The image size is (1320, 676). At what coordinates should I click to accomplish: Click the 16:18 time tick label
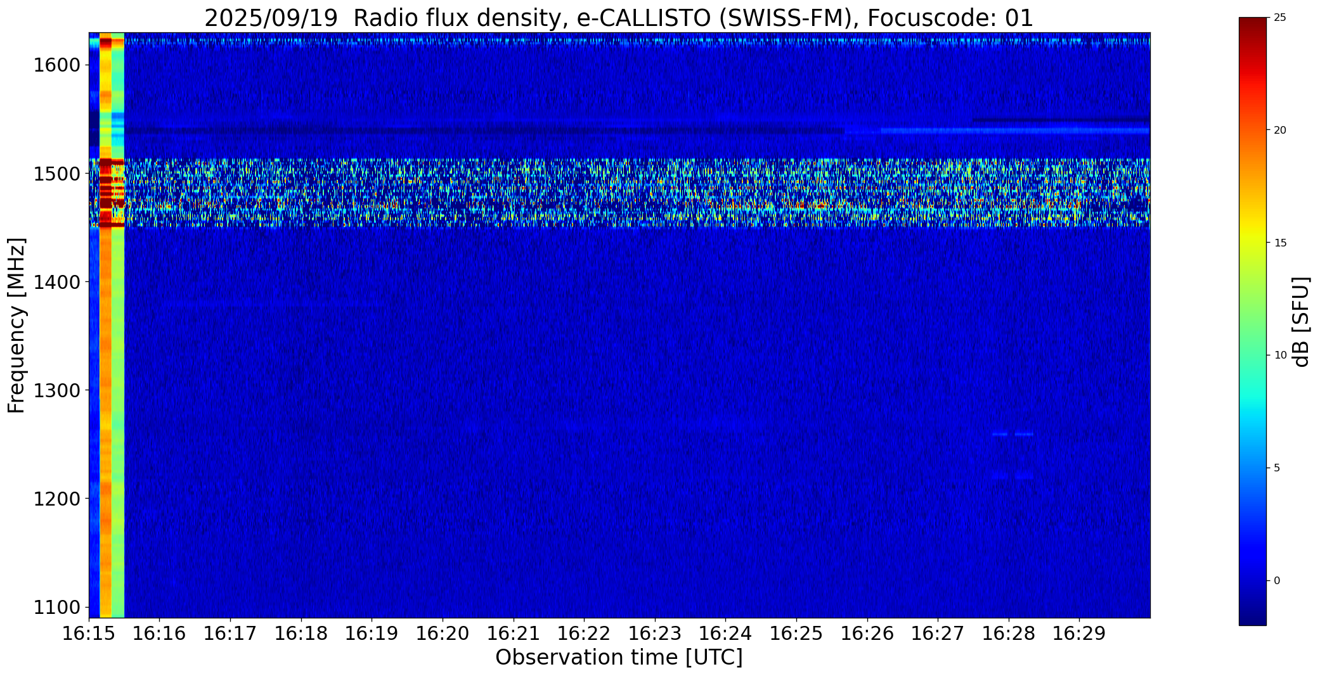coord(301,634)
